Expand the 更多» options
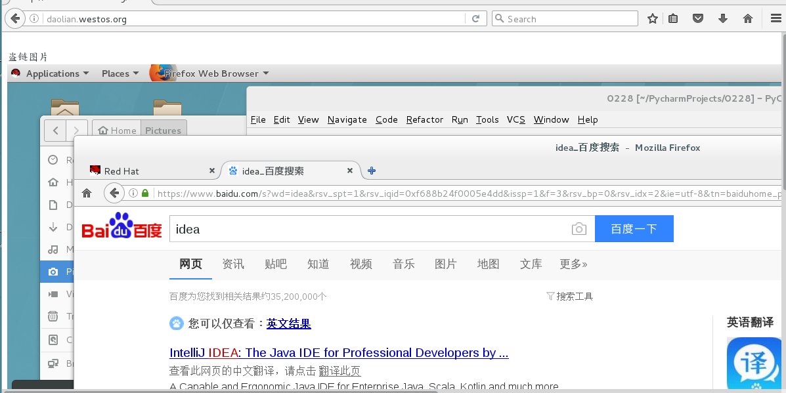 pyautogui.click(x=573, y=264)
